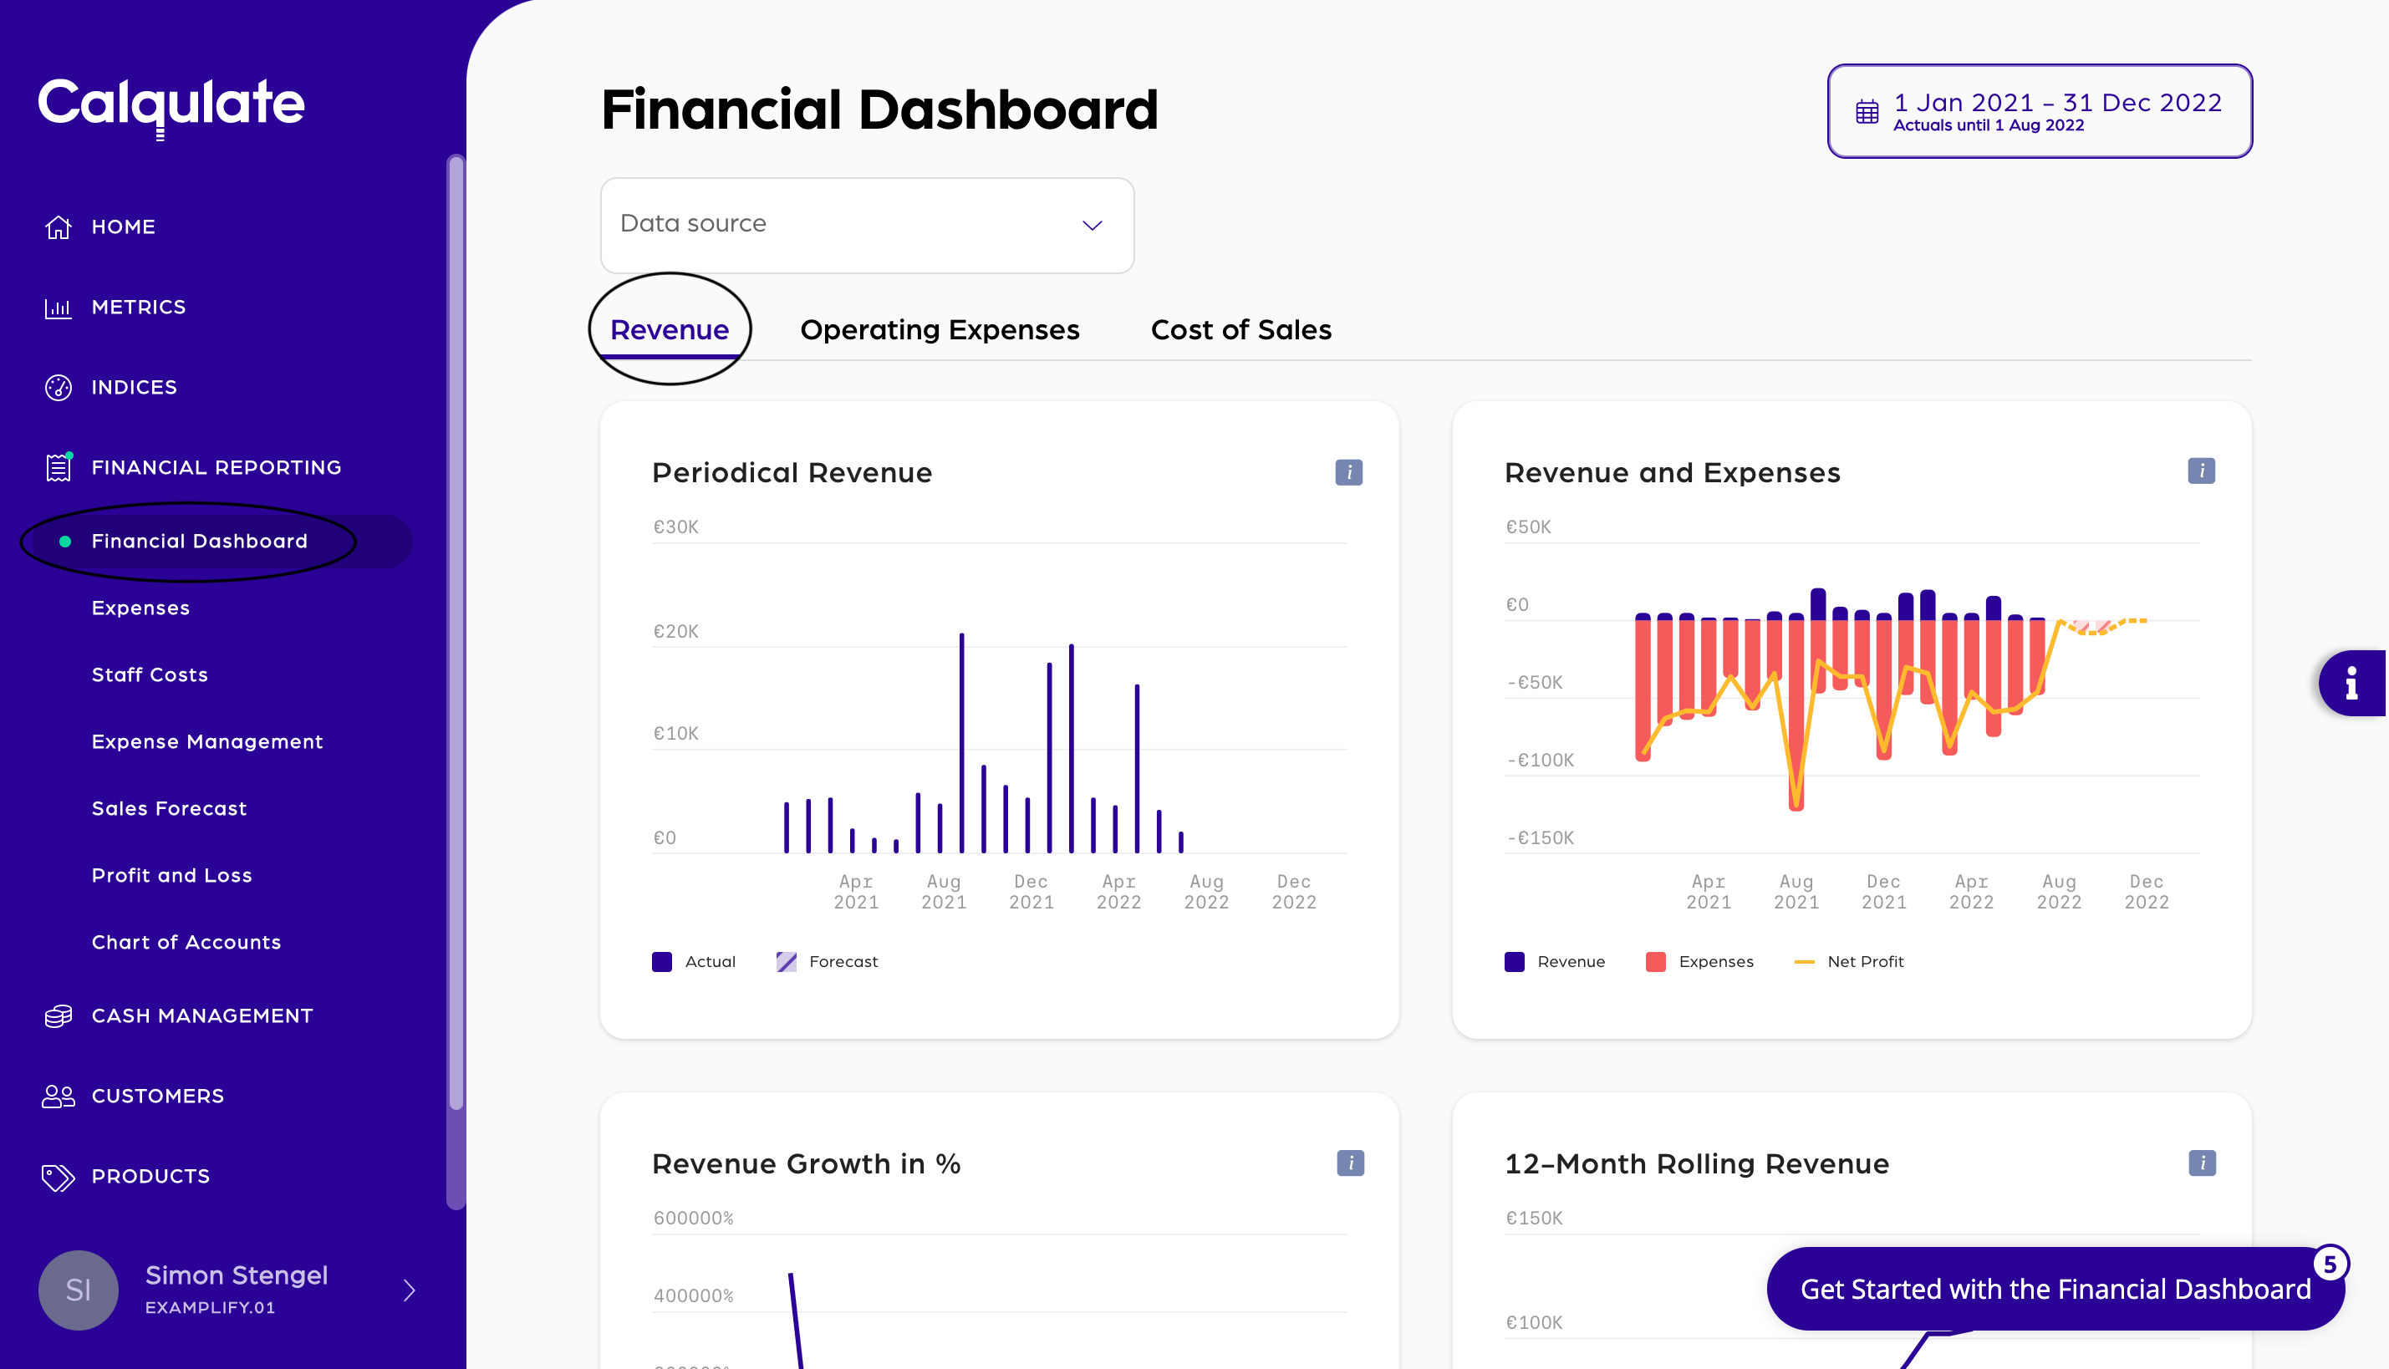Viewport: 2389px width, 1369px height.
Task: Expand the Data source dropdown
Action: 866,225
